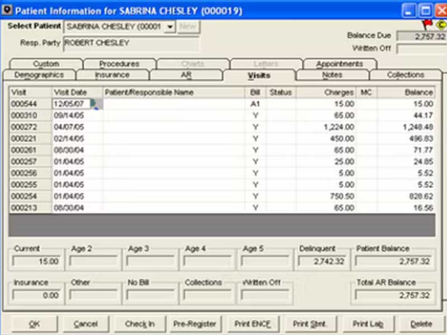447x335 pixels.
Task: Click the red flag icon
Action: 427,25
